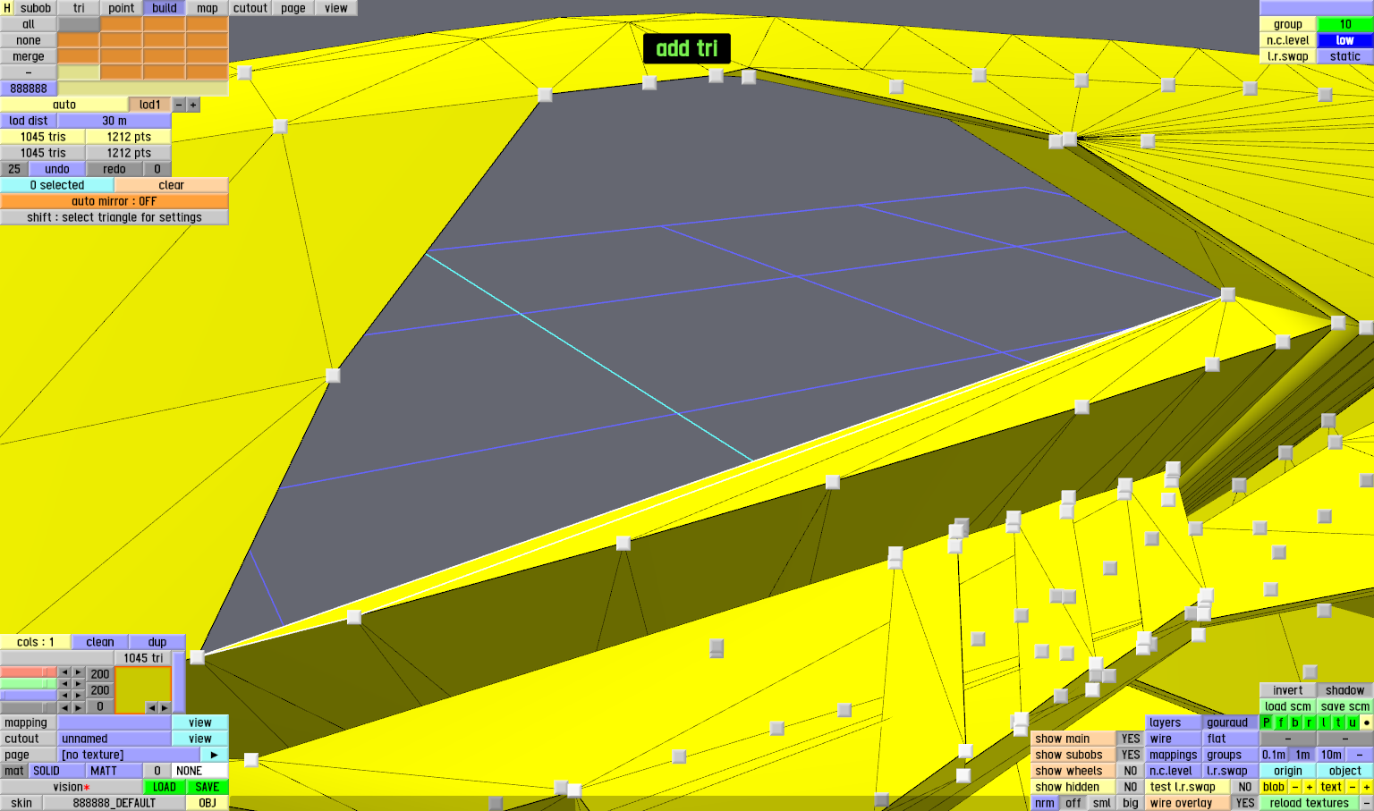
Task: Click the merge button
Action: pyautogui.click(x=29, y=56)
